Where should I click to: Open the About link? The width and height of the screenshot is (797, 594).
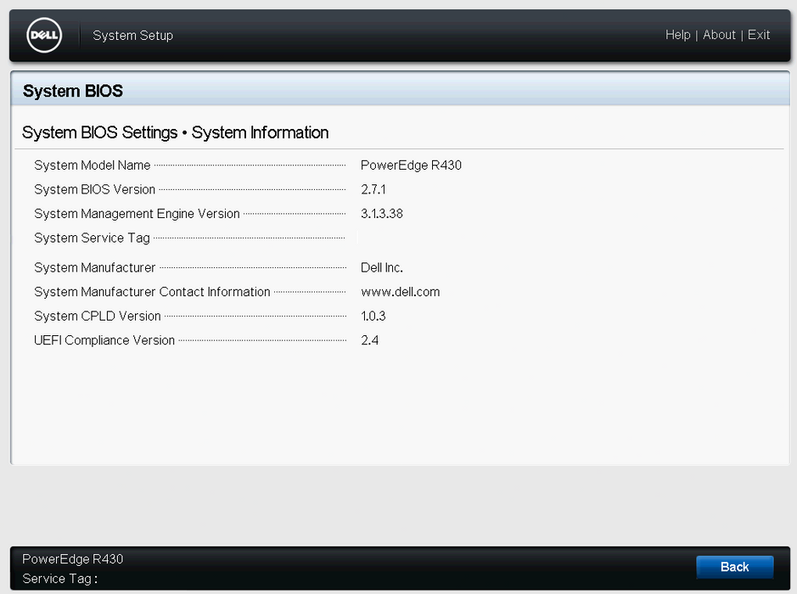pos(719,35)
